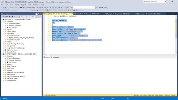
Task: Collapse the first server's Databases folder
Action: tap(4, 22)
